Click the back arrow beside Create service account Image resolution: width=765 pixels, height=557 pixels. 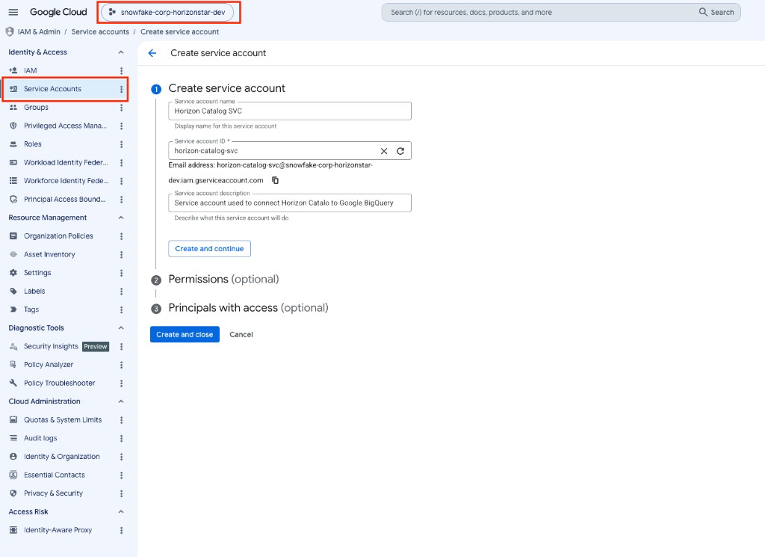pyautogui.click(x=152, y=53)
